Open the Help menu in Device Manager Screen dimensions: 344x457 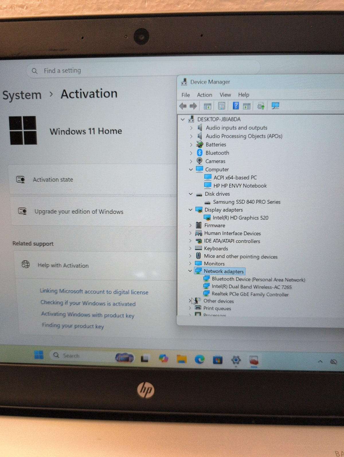244,95
